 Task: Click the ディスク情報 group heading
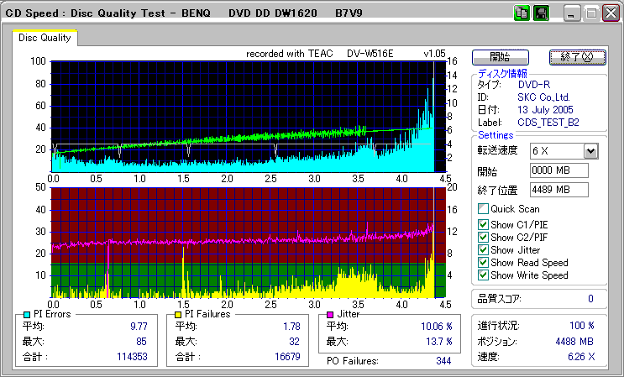pyautogui.click(x=502, y=73)
